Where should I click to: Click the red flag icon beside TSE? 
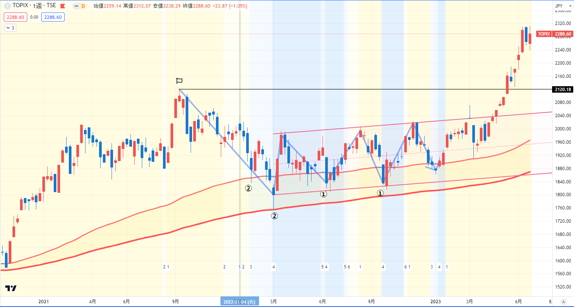coord(63,6)
